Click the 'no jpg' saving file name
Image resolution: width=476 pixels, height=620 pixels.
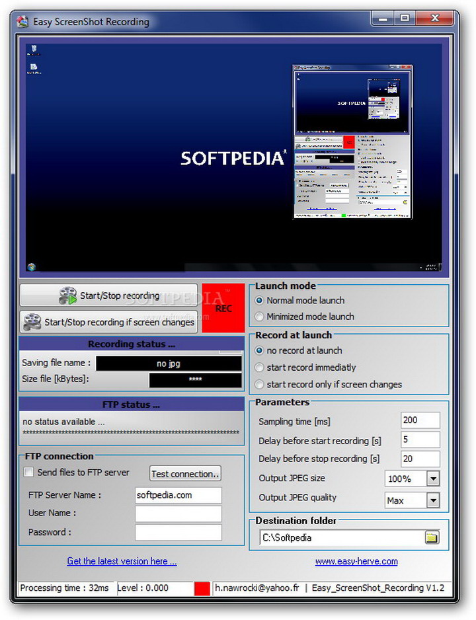169,364
